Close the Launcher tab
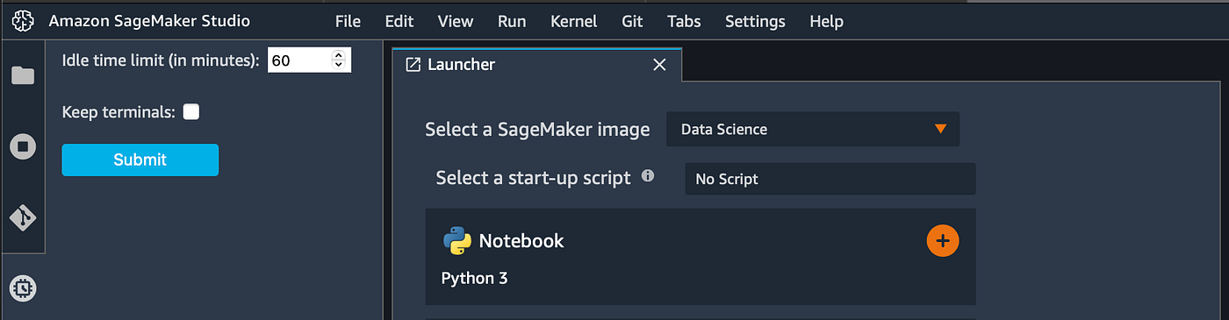Screen dimensions: 1229x320 (659, 65)
